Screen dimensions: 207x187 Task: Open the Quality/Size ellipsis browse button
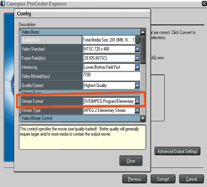[x=137, y=40]
